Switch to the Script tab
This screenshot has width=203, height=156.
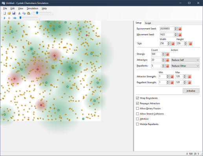pos(148,23)
